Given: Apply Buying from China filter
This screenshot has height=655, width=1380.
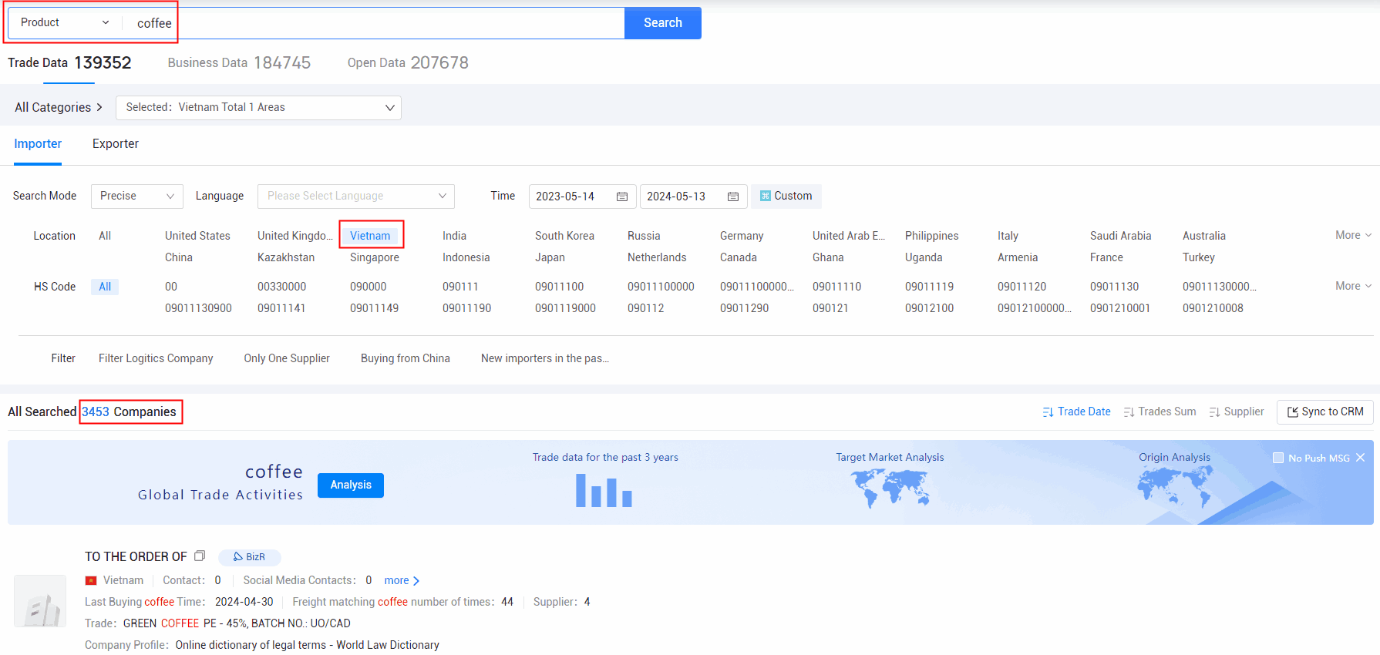Looking at the screenshot, I should 406,358.
